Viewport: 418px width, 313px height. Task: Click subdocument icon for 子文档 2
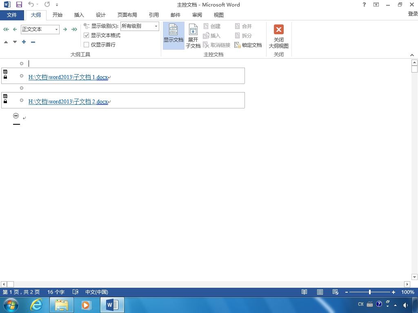click(x=5, y=96)
